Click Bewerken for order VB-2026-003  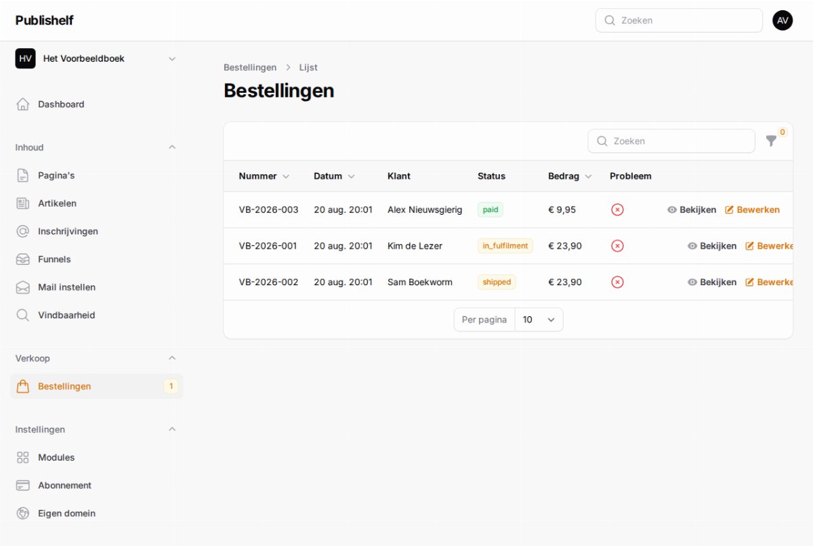752,210
